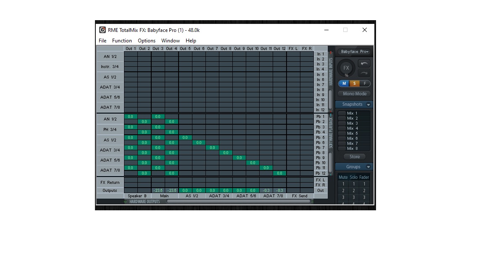
Task: Click the FX Return row label
Action: click(x=110, y=183)
